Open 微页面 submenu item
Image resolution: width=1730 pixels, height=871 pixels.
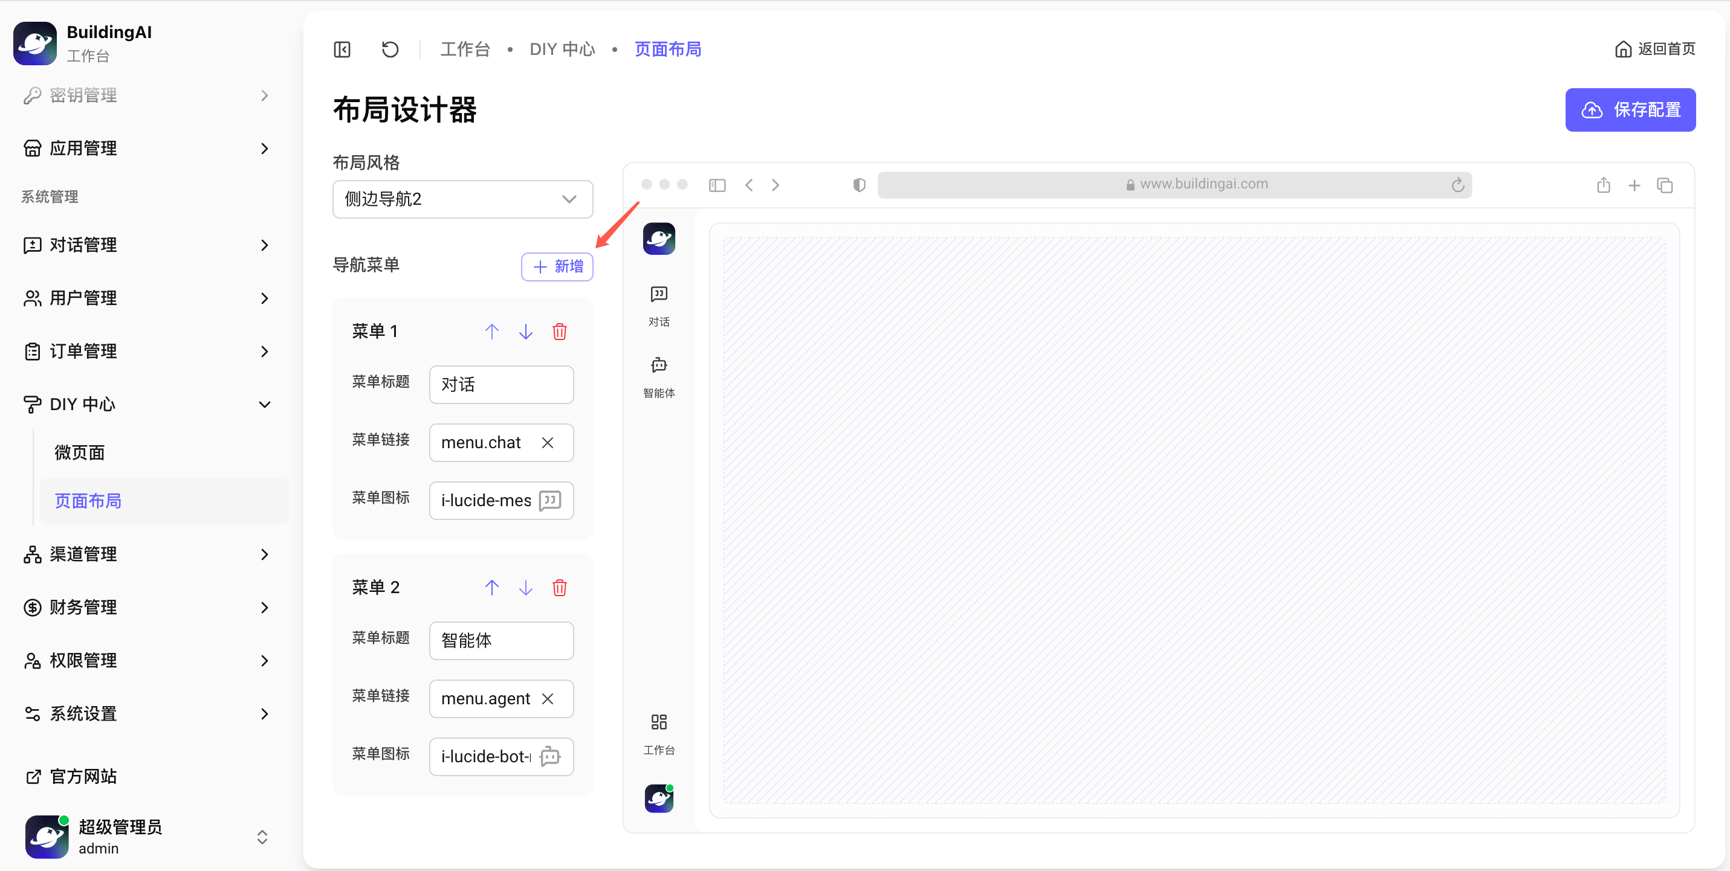tap(80, 453)
